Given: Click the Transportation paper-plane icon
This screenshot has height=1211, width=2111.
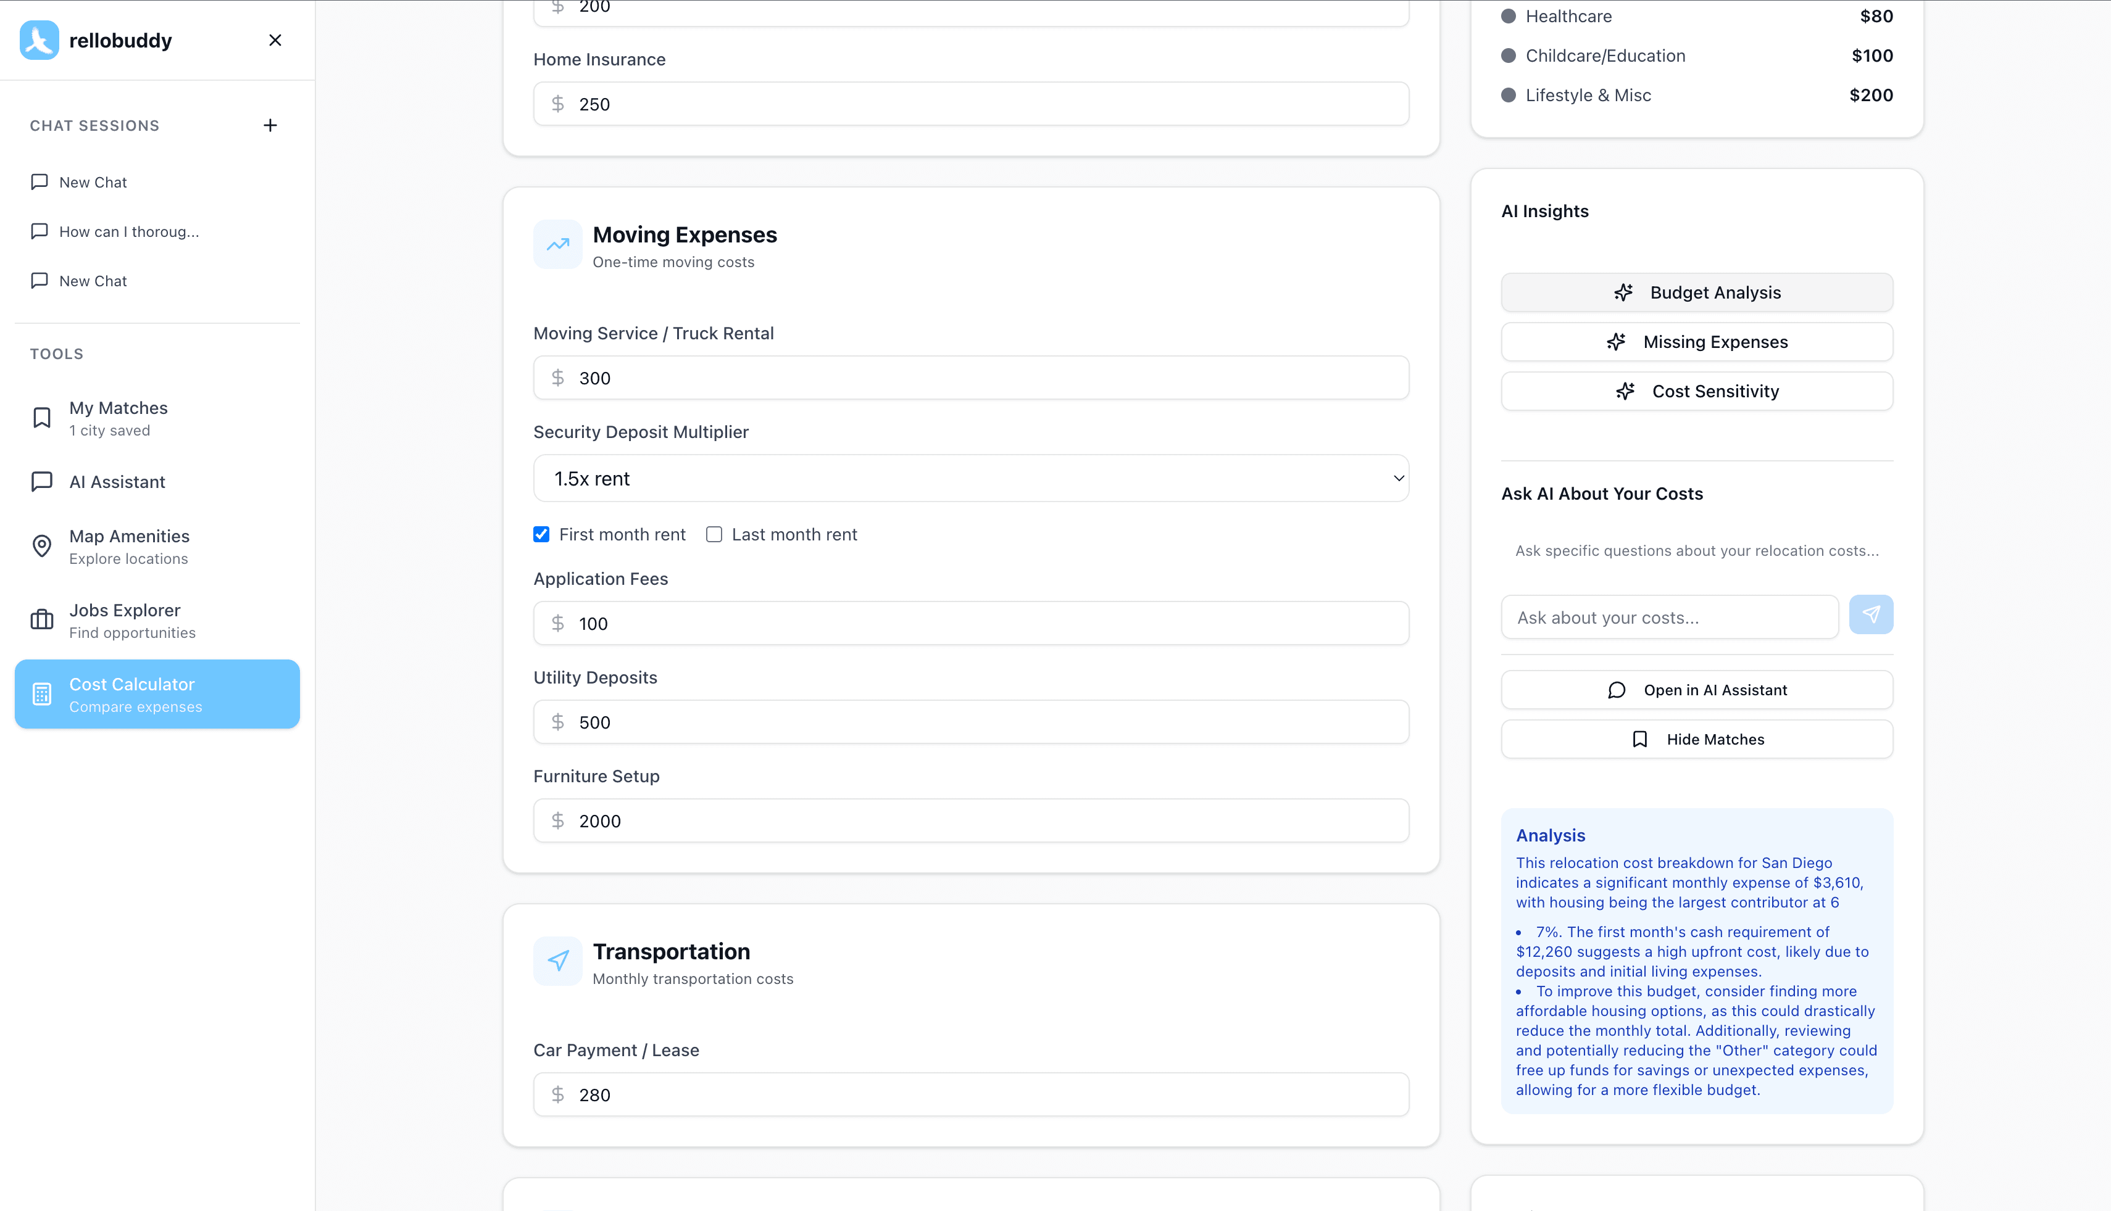Looking at the screenshot, I should click(x=557, y=961).
